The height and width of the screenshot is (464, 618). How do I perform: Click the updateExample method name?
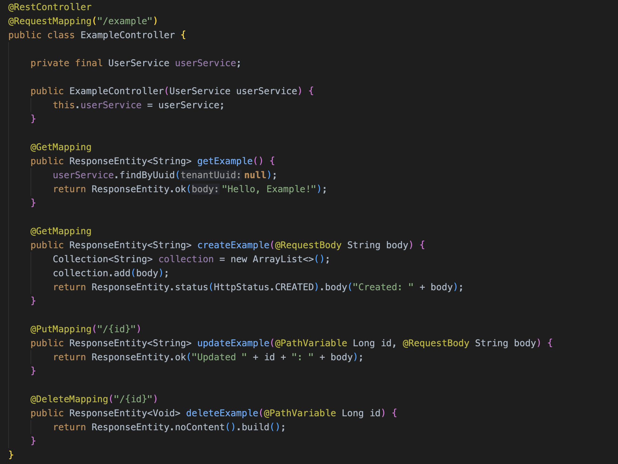[233, 343]
